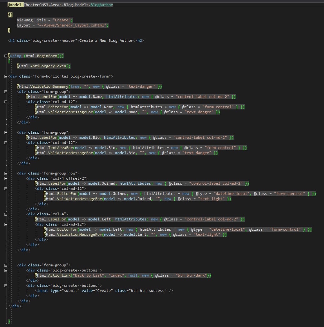The width and height of the screenshot is (324, 327).
Task: Place cursor on the @model directive
Action: point(14,4)
